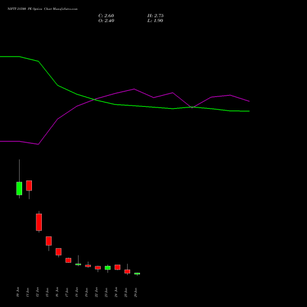Click the chart title text at top left
Viewport: 307px width, 307px height.
pos(42,9)
